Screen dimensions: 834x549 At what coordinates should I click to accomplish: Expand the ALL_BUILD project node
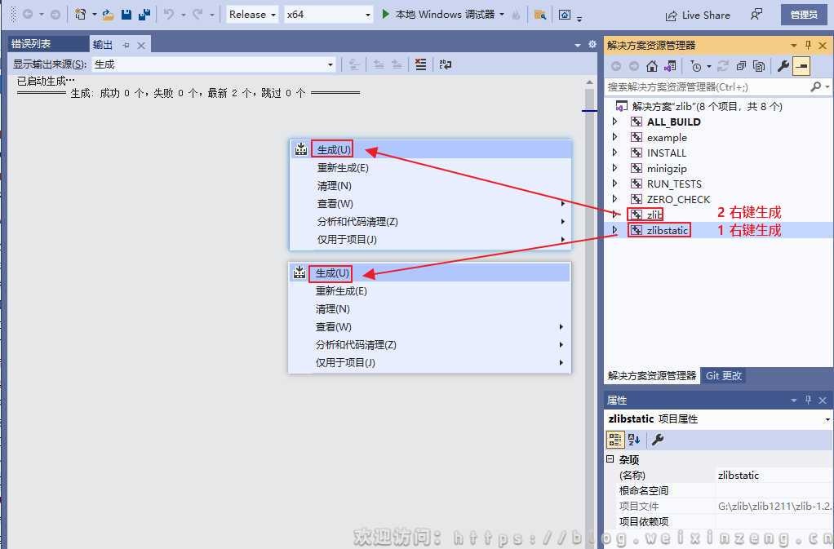pyautogui.click(x=614, y=122)
